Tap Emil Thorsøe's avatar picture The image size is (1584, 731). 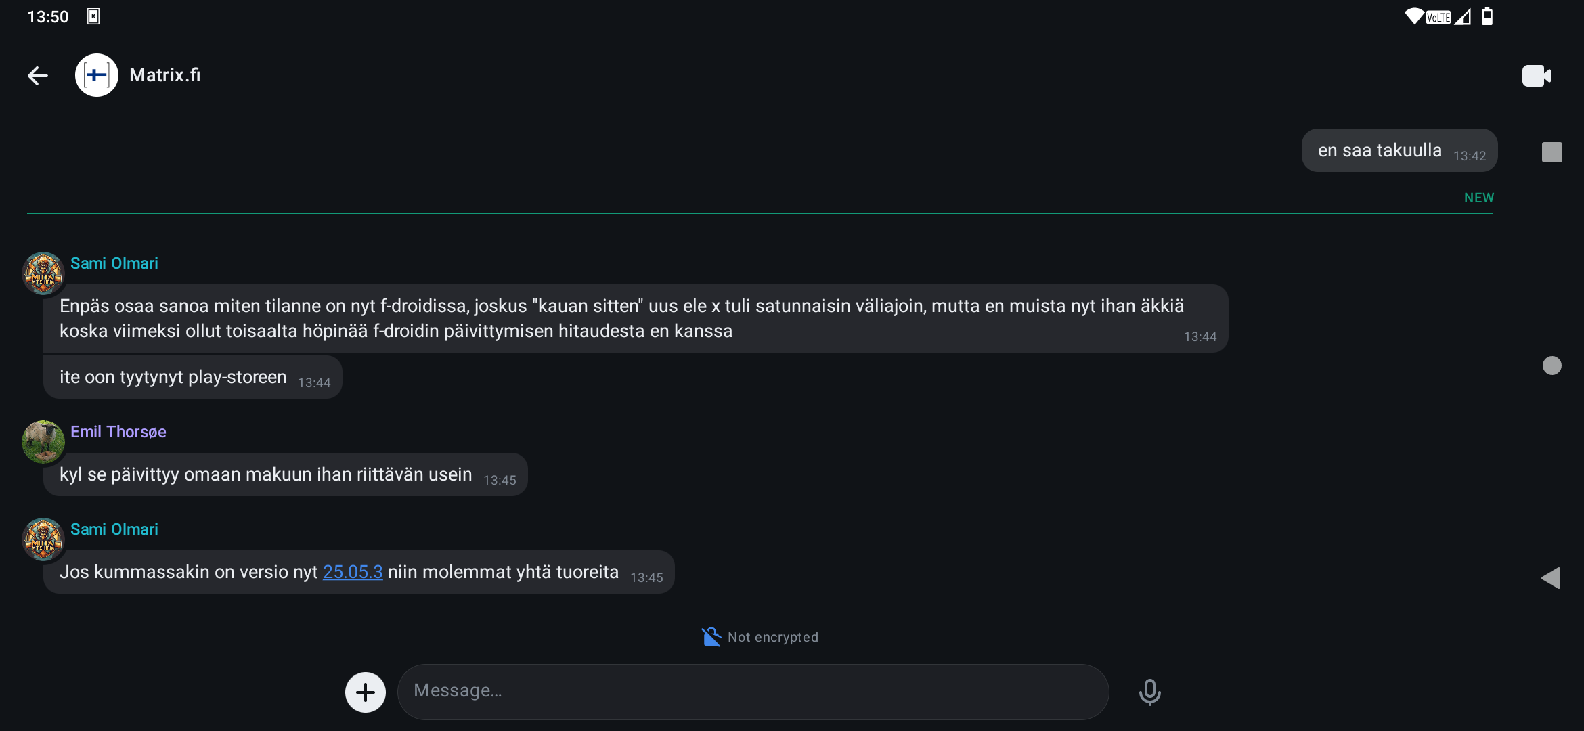coord(43,441)
